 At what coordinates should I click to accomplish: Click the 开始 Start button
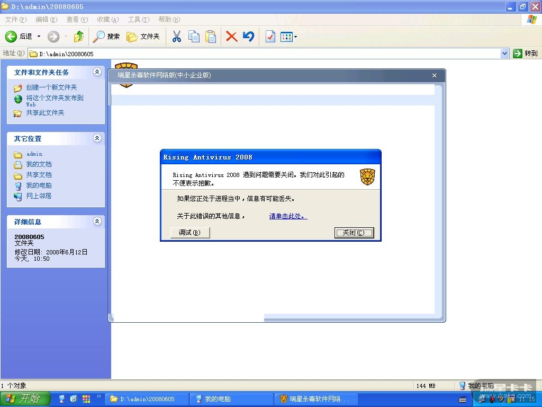pos(24,399)
